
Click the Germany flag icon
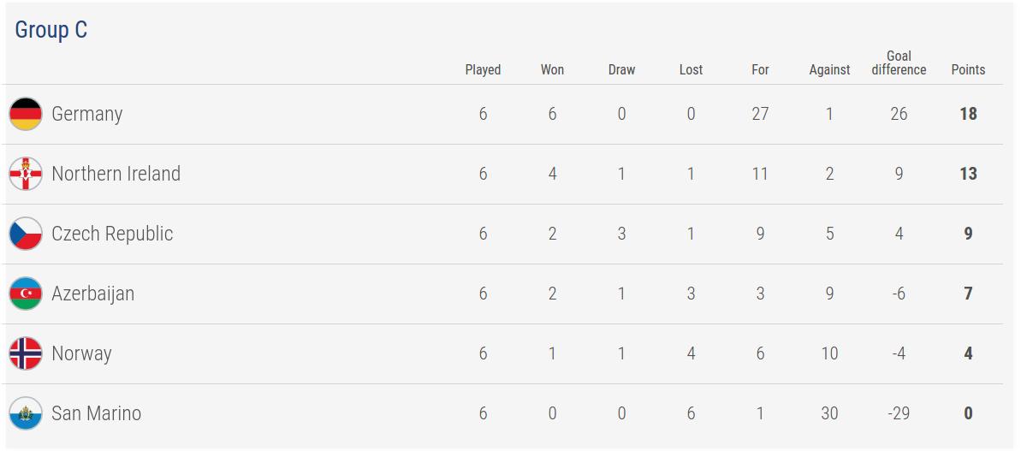(x=26, y=114)
